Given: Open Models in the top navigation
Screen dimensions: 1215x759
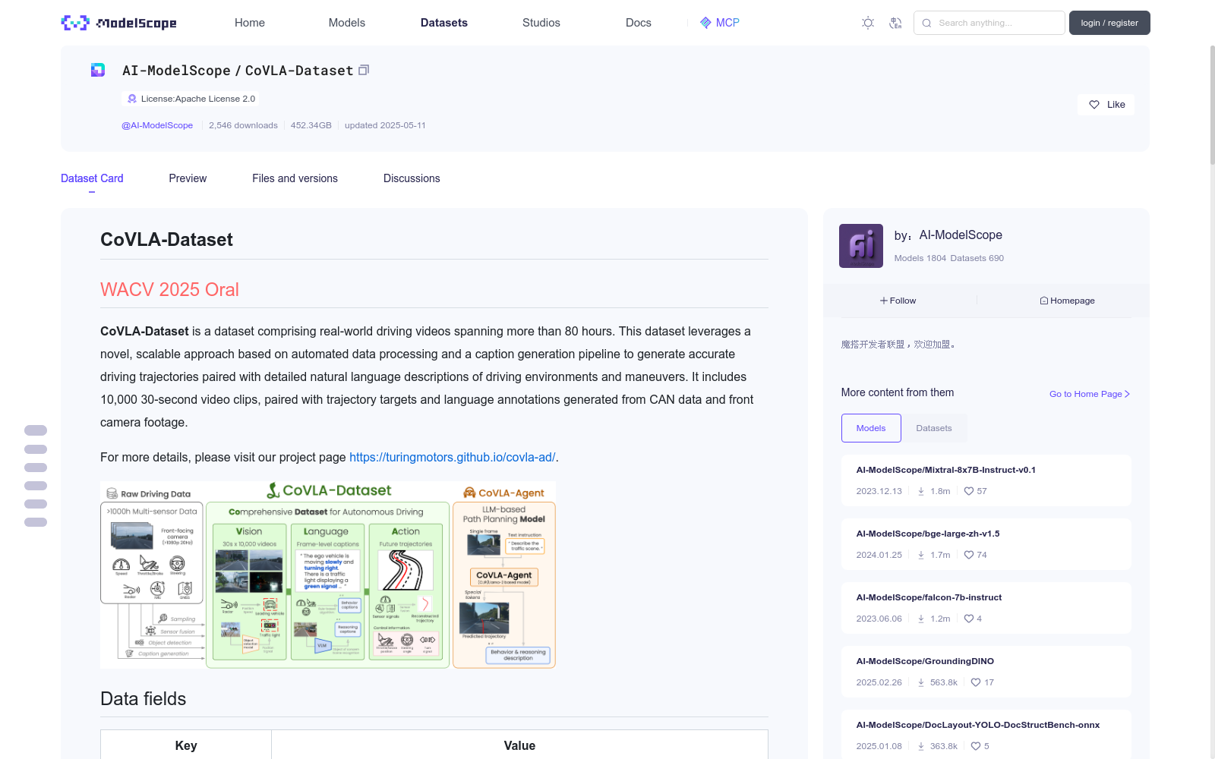Looking at the screenshot, I should pos(347,23).
